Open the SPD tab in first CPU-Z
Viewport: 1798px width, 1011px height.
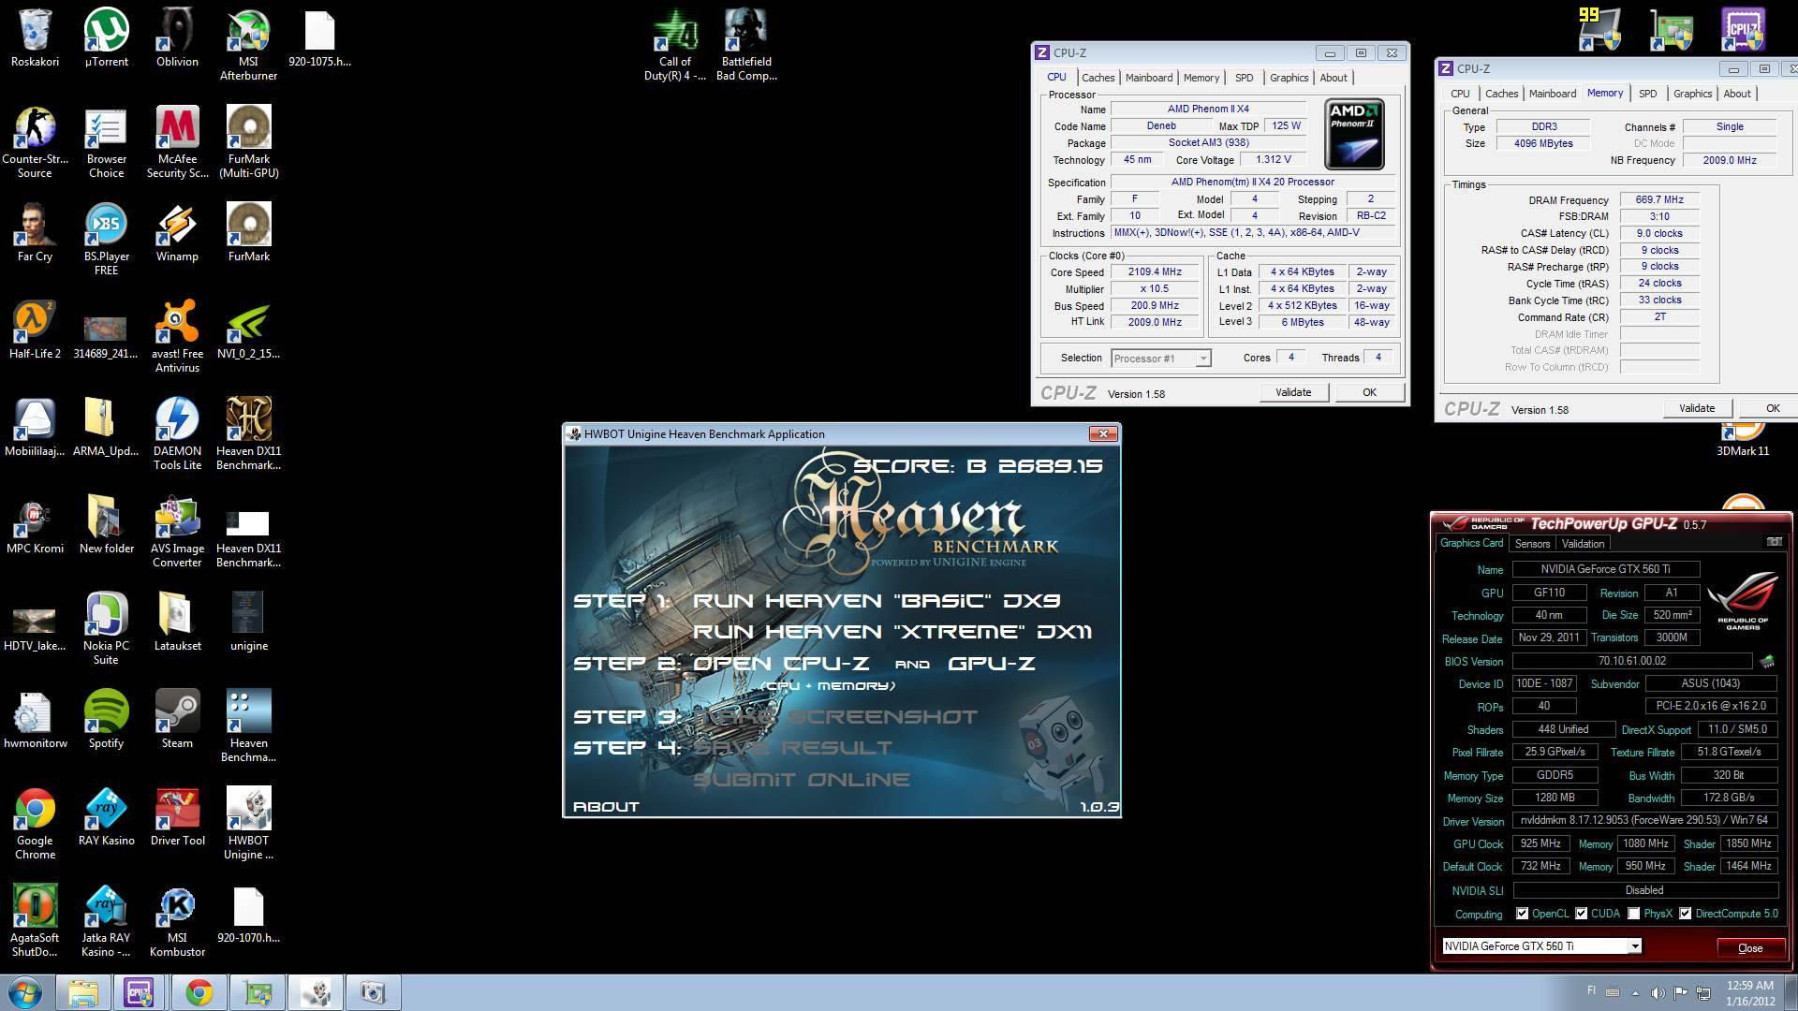(x=1244, y=78)
